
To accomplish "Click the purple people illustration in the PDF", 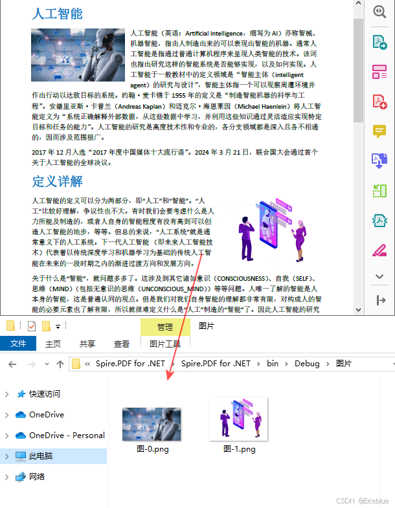I will tap(273, 230).
